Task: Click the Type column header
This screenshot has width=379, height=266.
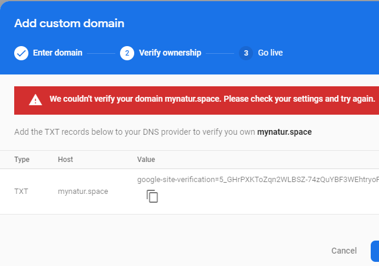Action: pyautogui.click(x=22, y=160)
